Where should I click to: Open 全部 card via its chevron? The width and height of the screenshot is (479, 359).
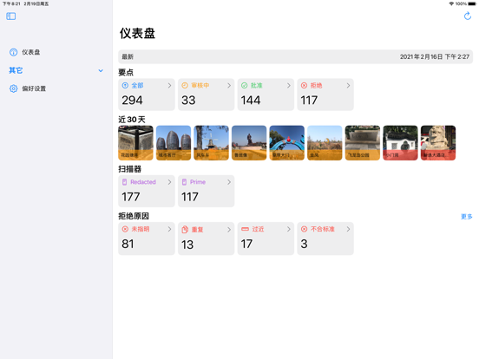pos(169,86)
